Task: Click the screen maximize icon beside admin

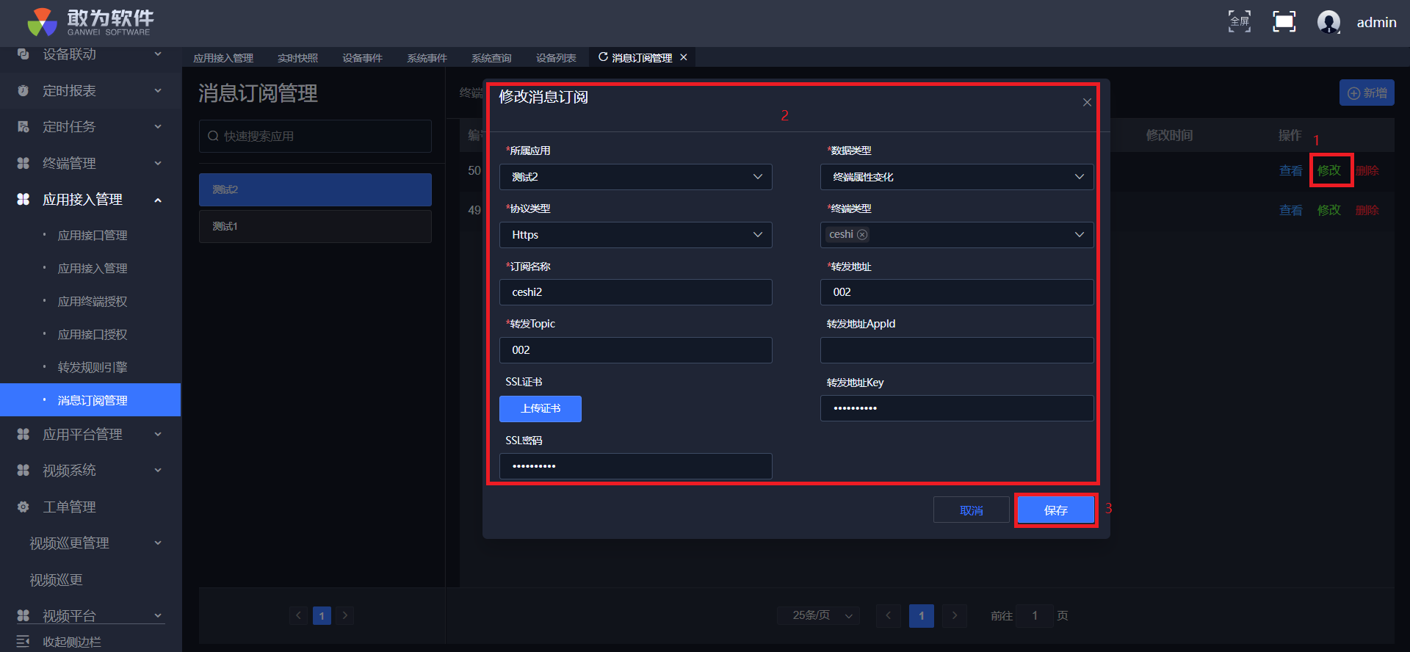Action: click(1284, 22)
